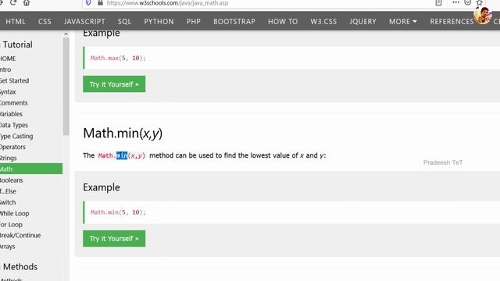Click the presenter webcam thumbnail

click(482, 16)
